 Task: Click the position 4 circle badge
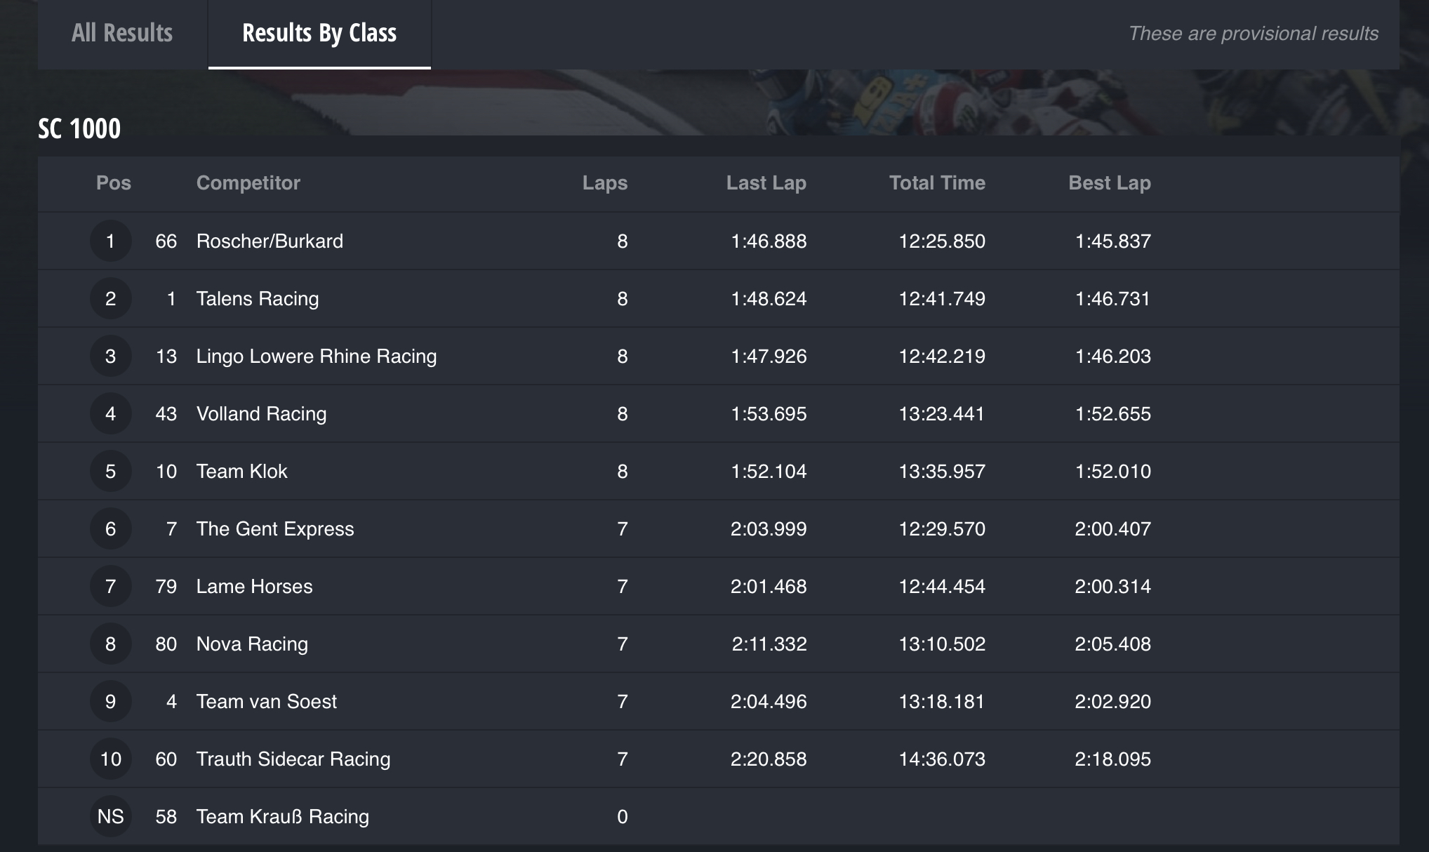pyautogui.click(x=110, y=414)
